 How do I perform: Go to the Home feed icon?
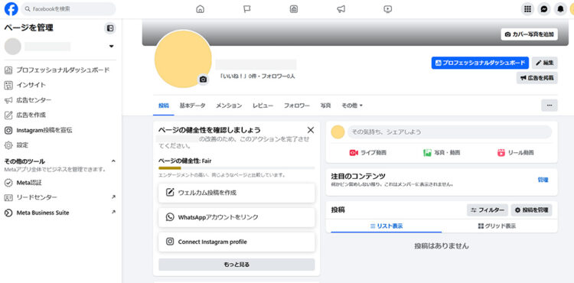[200, 9]
